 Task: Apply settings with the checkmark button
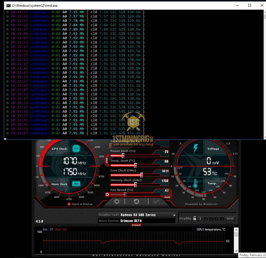[x=156, y=201]
